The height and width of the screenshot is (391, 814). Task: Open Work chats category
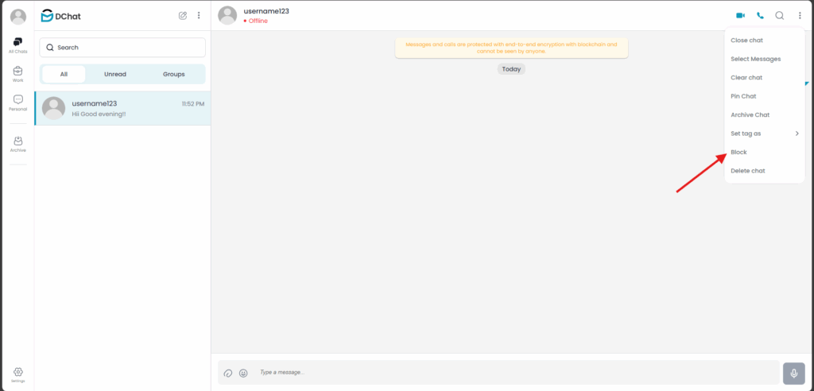pyautogui.click(x=18, y=74)
